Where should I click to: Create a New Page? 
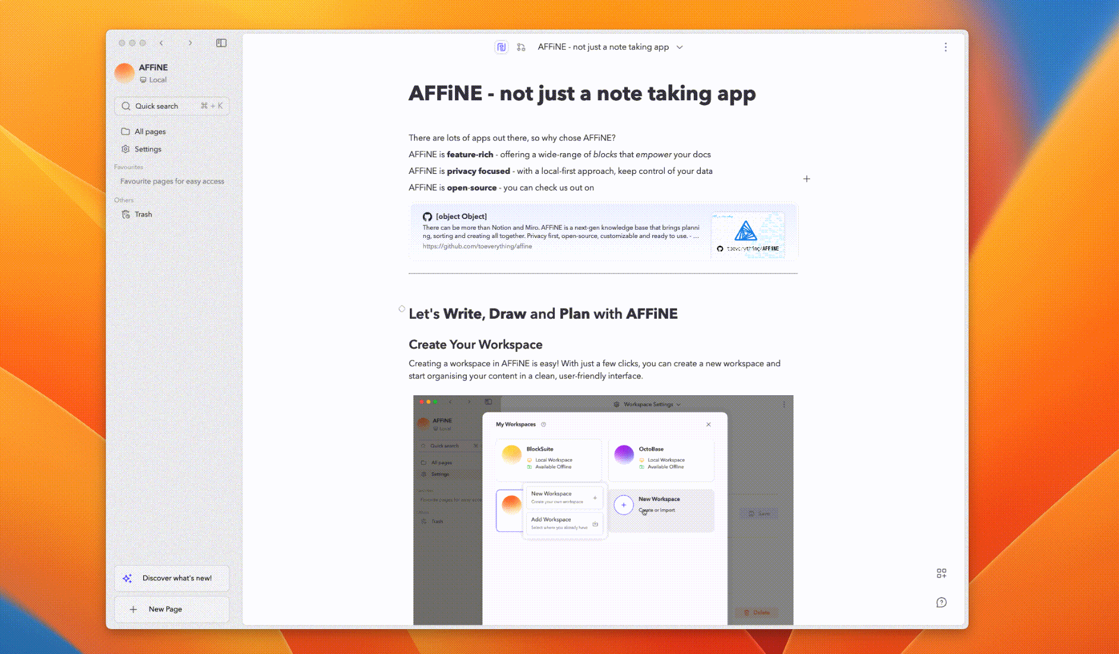(x=172, y=609)
